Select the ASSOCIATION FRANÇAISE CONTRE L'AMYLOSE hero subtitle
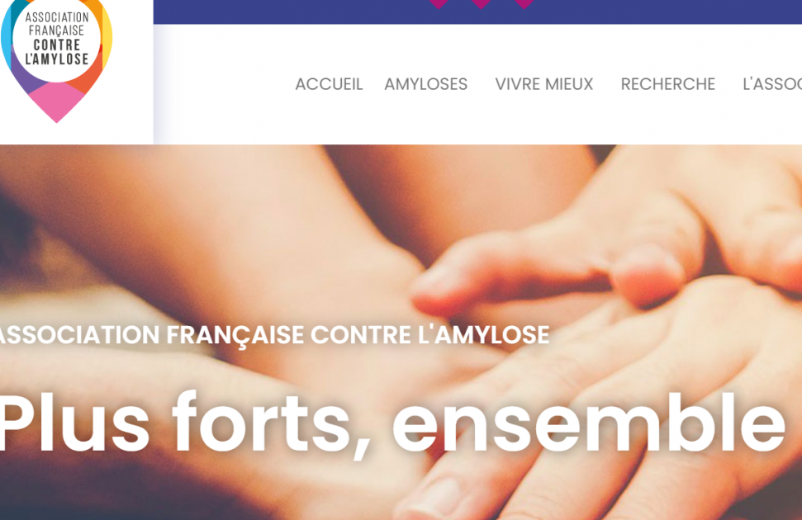This screenshot has width=802, height=520. coord(275,335)
